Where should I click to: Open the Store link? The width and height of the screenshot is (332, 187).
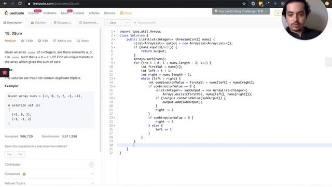point(128,13)
